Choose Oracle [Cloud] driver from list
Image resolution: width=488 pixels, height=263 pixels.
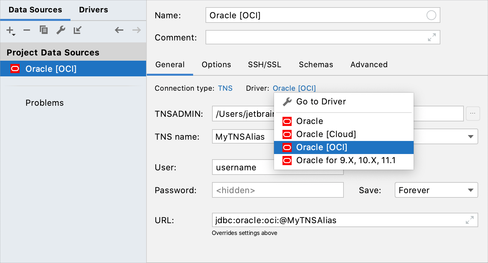[326, 134]
